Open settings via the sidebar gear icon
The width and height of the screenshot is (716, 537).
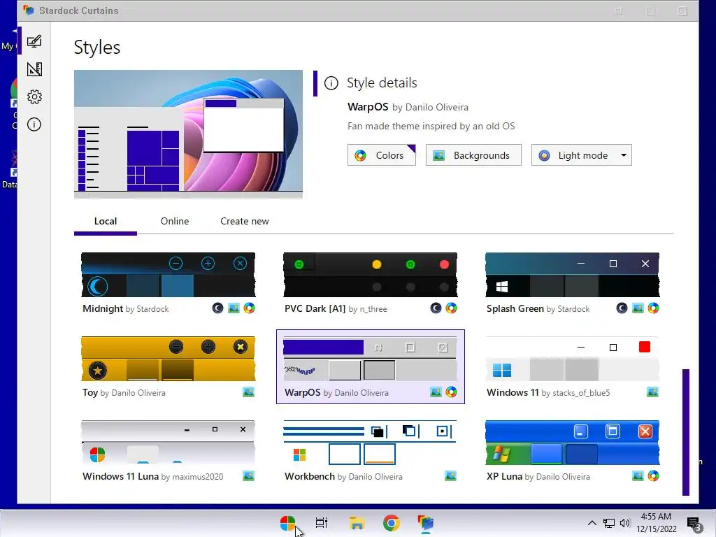click(34, 96)
